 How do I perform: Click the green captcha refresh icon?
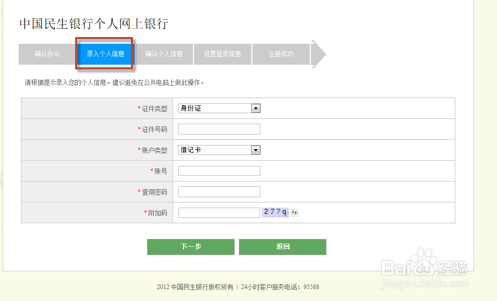coord(295,212)
